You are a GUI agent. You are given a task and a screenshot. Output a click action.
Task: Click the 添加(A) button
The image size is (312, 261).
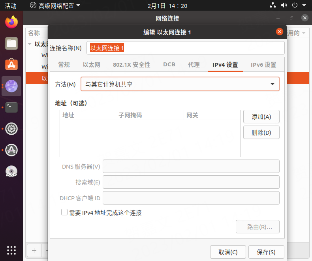[261, 116]
